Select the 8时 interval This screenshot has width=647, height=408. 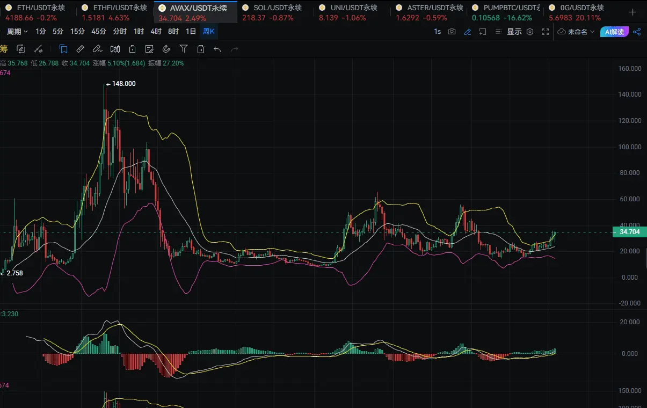(173, 32)
